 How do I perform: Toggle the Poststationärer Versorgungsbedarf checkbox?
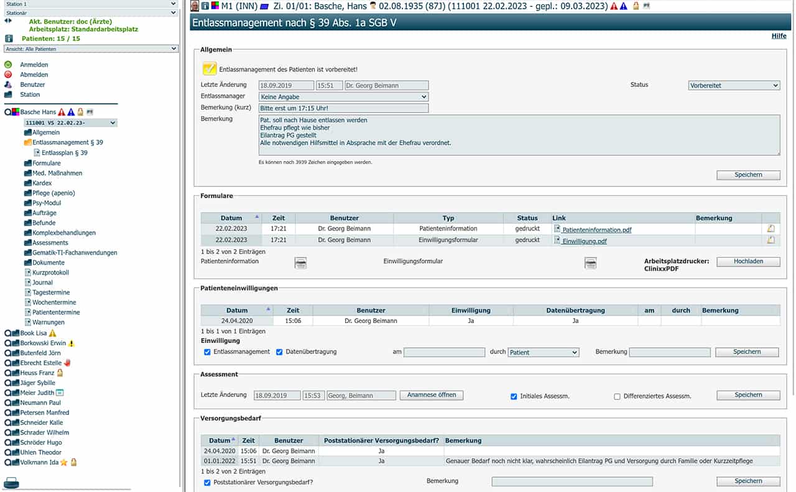pyautogui.click(x=207, y=482)
